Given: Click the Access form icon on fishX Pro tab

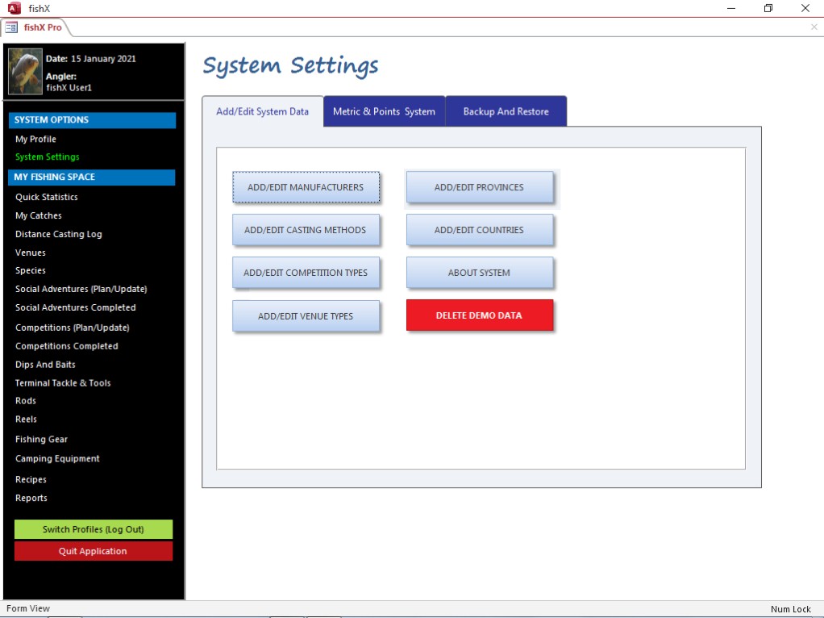Looking at the screenshot, I should 11,27.
